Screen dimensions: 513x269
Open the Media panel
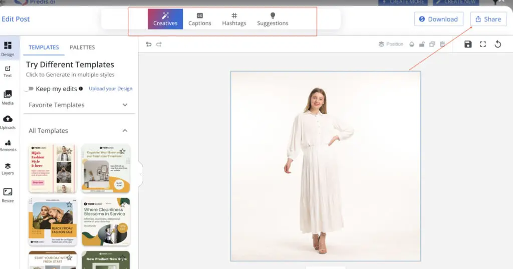pyautogui.click(x=8, y=98)
